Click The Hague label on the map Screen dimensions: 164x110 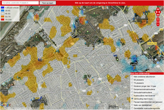[x=110, y=91]
